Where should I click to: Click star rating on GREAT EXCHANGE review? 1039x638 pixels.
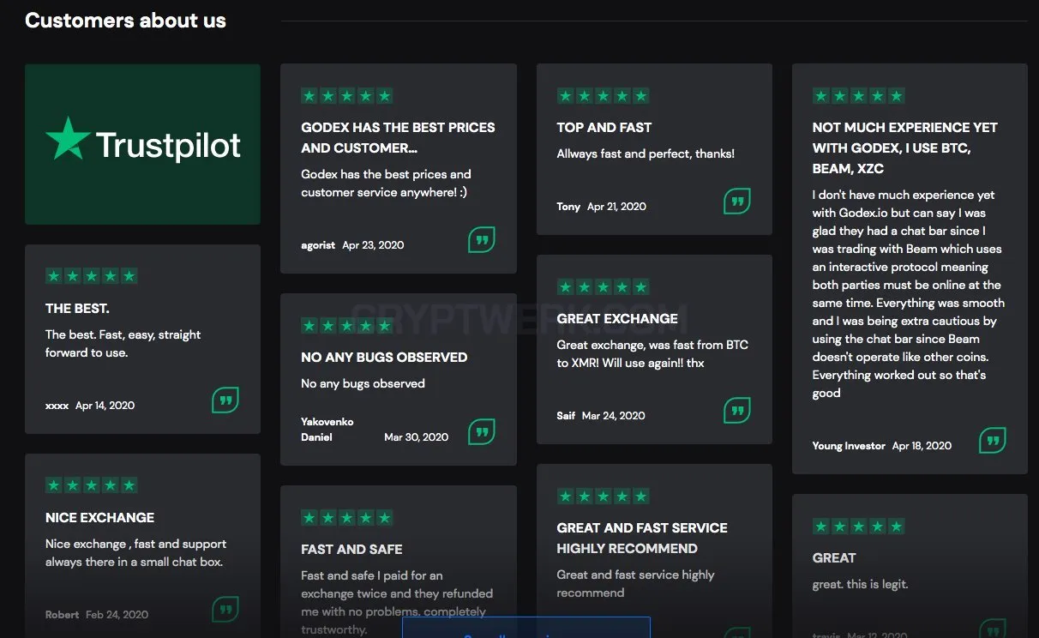603,286
